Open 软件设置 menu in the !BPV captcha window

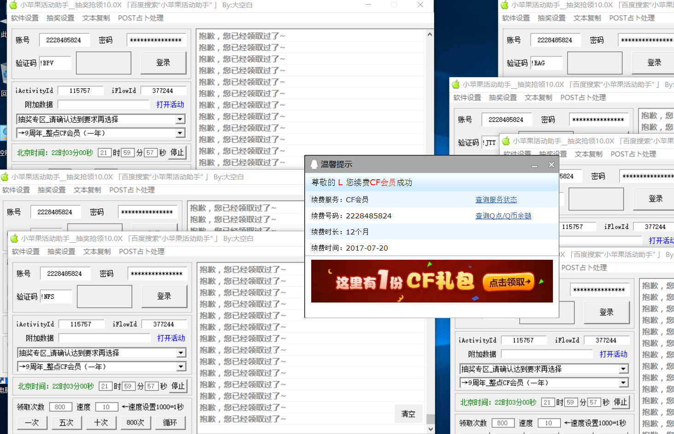(x=25, y=18)
